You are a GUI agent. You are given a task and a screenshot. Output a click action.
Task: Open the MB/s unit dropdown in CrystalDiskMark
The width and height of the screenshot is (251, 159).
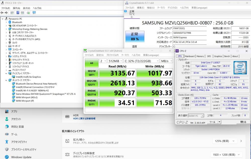tap(166, 61)
